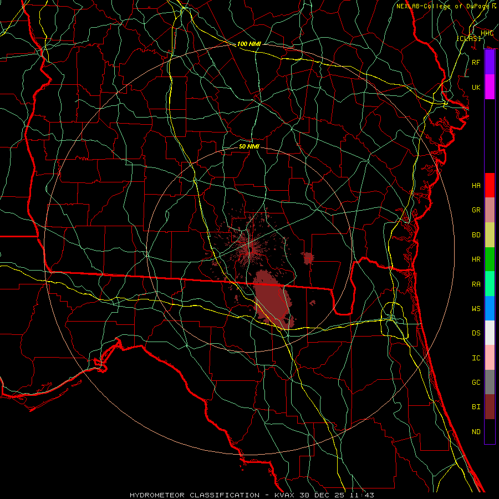This screenshot has width=499, height=499.
Task: Click the GC legend label
Action: (476, 383)
